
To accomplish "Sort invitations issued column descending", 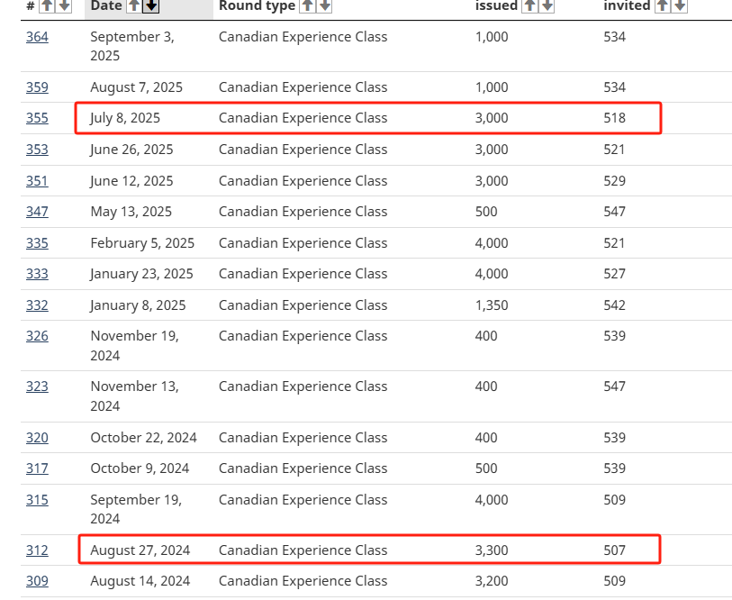I will tap(547, 6).
